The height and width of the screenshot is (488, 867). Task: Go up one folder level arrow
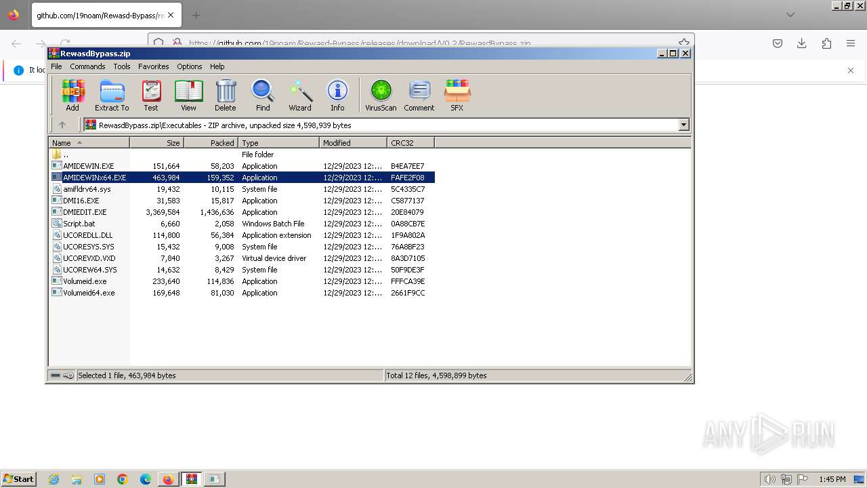point(62,125)
